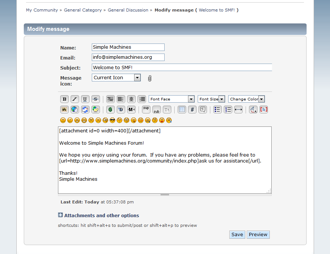Viewport: 330px width, 254px height.
Task: Apply the Shadow text effect
Action: coord(121,109)
